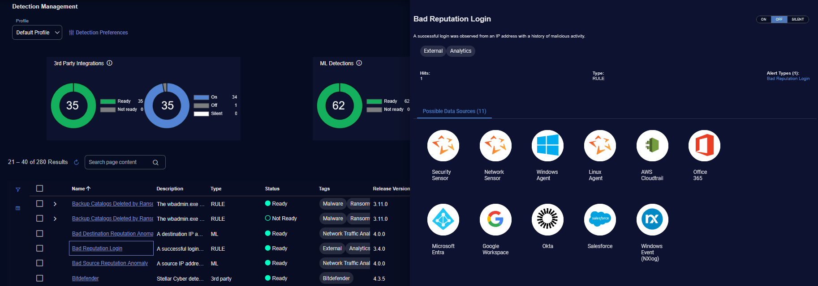Open the Office 365 data source icon

point(704,146)
